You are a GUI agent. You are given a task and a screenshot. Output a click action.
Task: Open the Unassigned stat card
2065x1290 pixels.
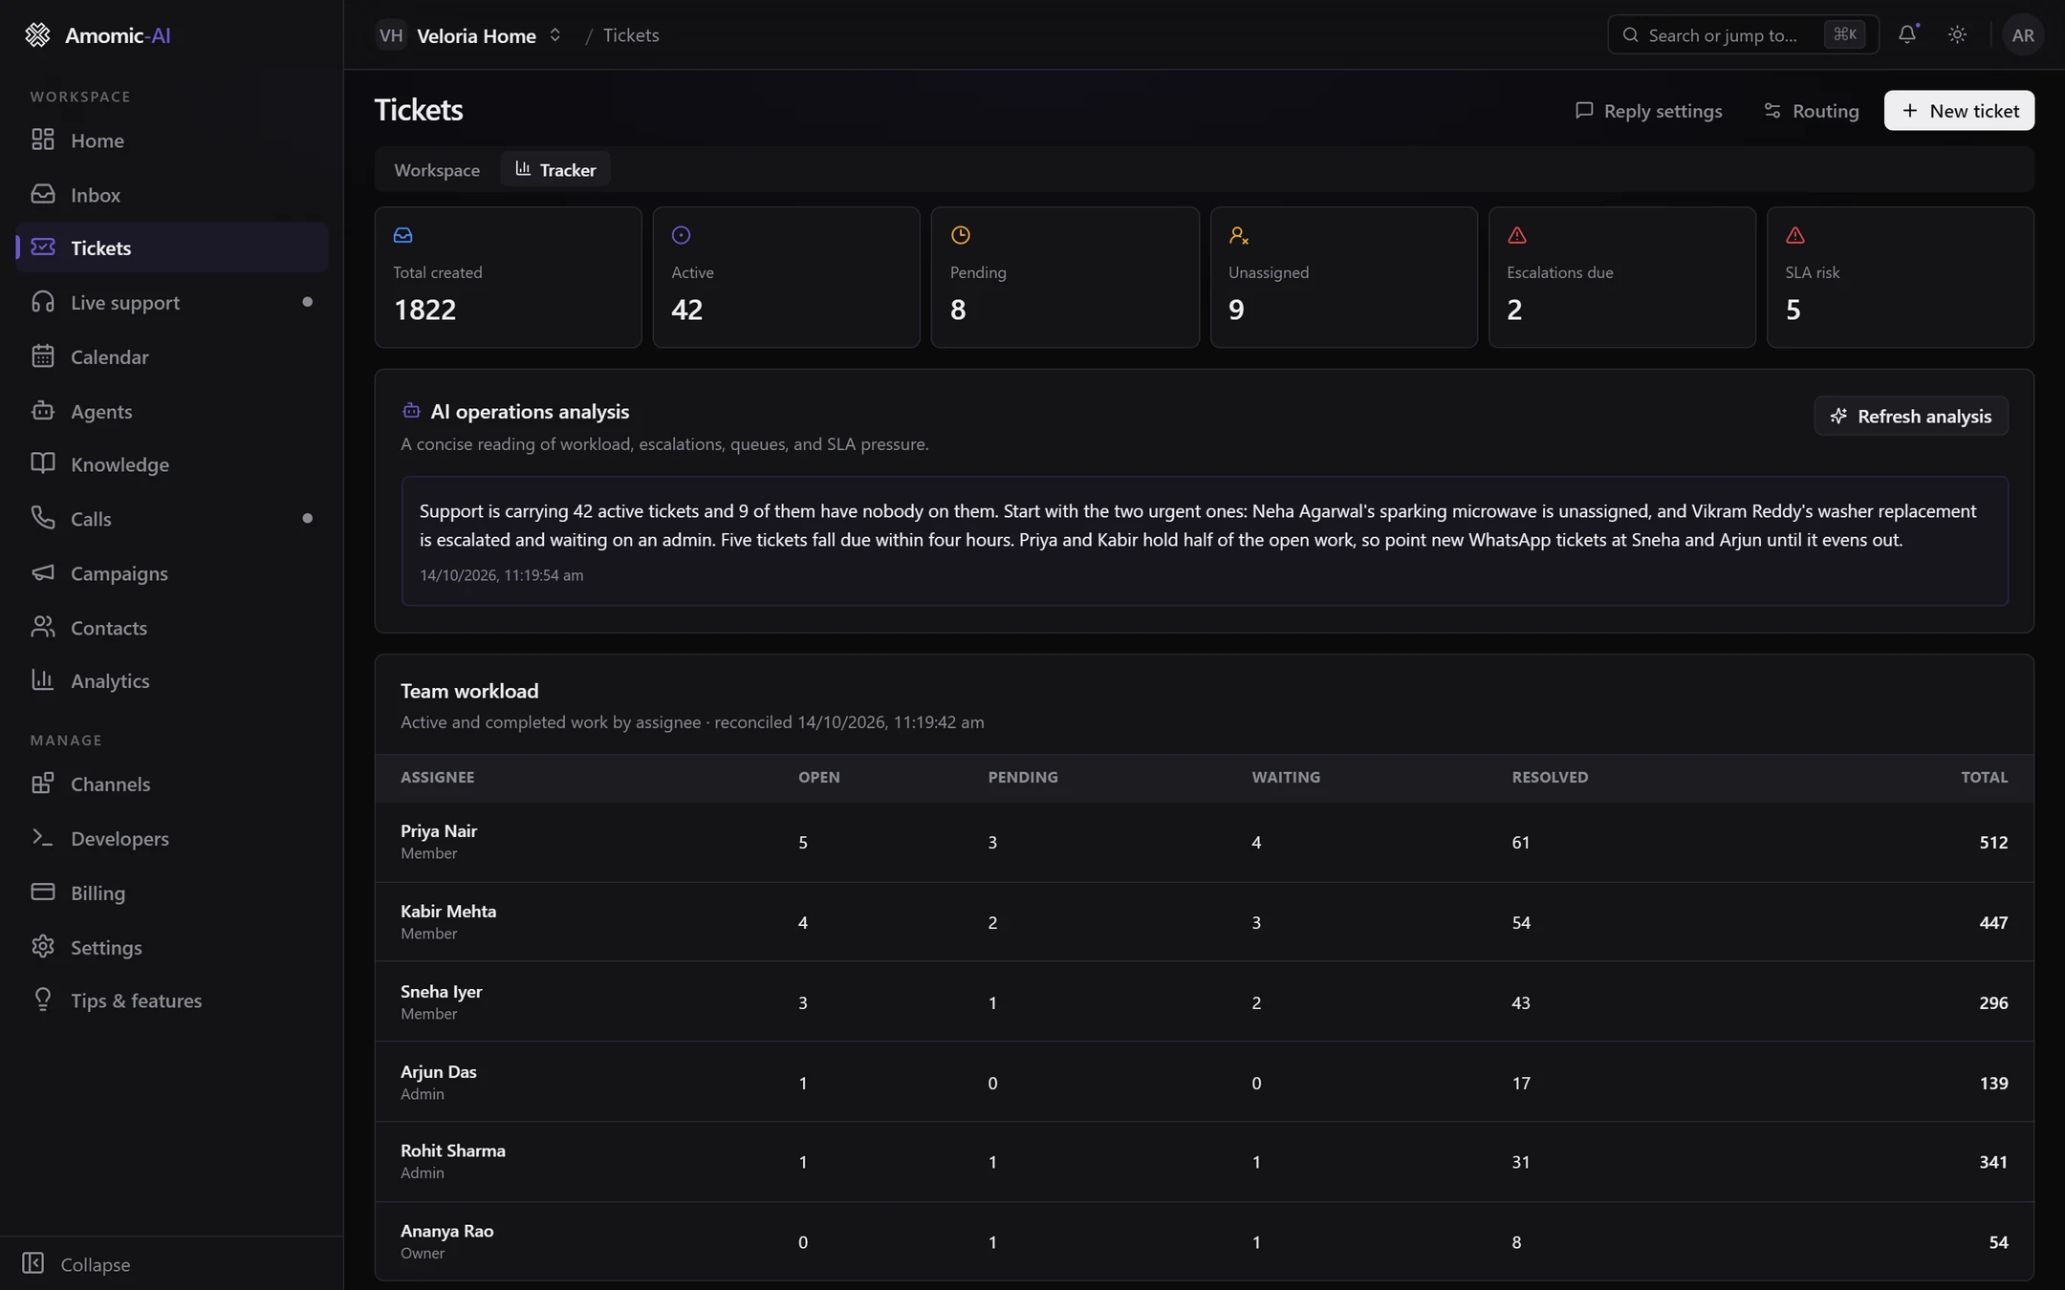pyautogui.click(x=1343, y=277)
